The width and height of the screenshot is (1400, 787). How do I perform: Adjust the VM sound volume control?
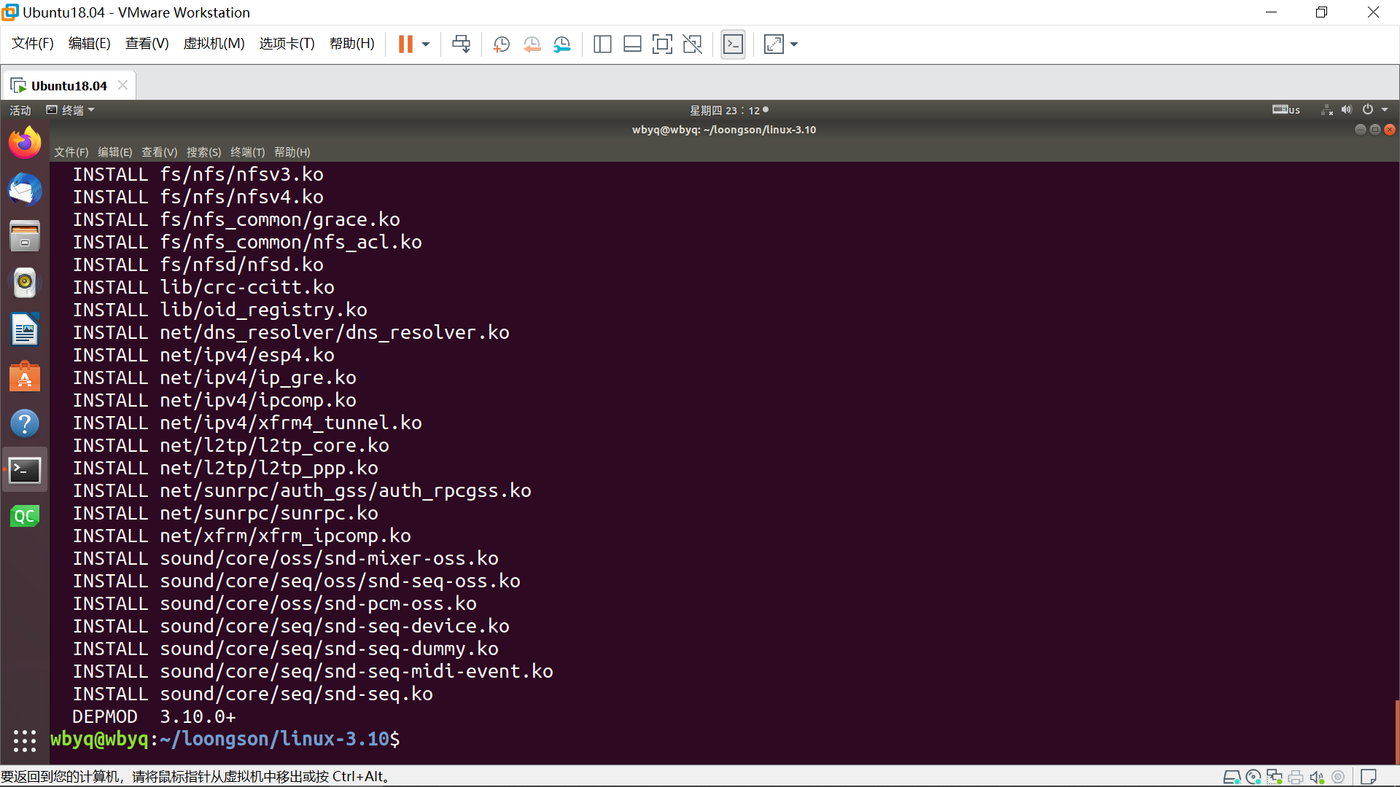1317,777
